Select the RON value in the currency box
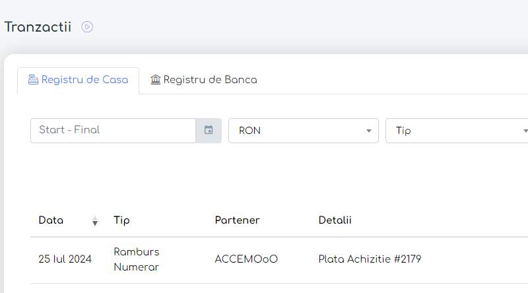 249,131
